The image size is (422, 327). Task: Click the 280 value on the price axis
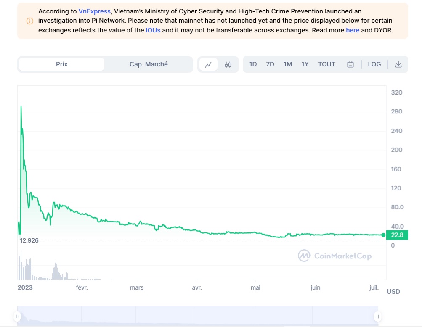tap(397, 112)
